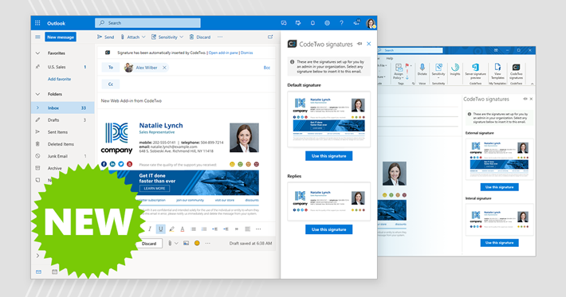The width and height of the screenshot is (566, 297).
Task: Click the Cc button
Action: (111, 84)
